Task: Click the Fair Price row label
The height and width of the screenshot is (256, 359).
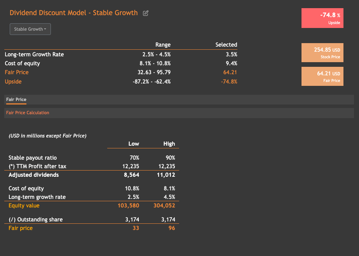Action: pyautogui.click(x=16, y=72)
